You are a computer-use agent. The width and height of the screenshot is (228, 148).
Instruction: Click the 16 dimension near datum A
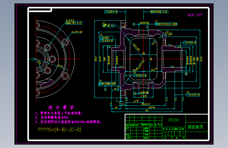(x=115, y=89)
